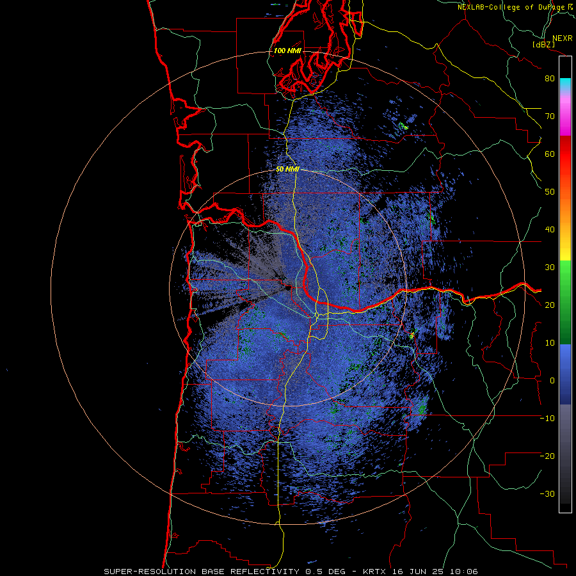This screenshot has height=576, width=576.
Task: Click the "KRTX" station ID in the caption
Action: click(x=376, y=572)
